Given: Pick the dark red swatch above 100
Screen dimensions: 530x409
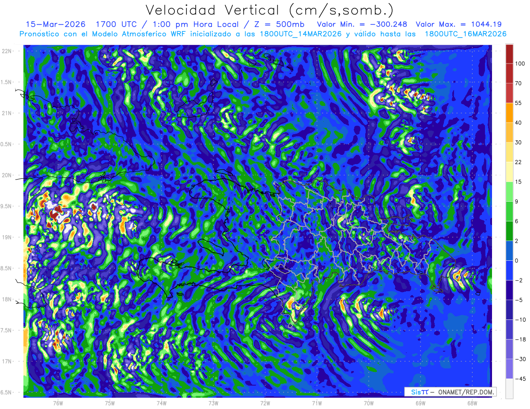Looking at the screenshot, I should pyautogui.click(x=509, y=54).
